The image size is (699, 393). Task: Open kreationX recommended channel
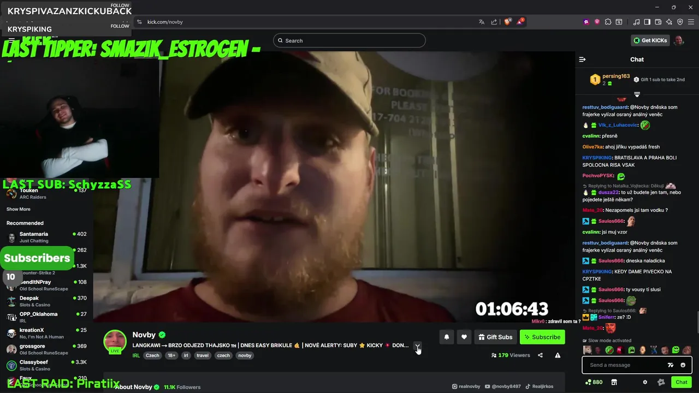[46, 333]
